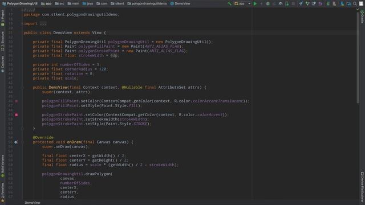Click the Make Project hammer icon
The height and width of the screenshot is (205, 365).
(x=229, y=4)
